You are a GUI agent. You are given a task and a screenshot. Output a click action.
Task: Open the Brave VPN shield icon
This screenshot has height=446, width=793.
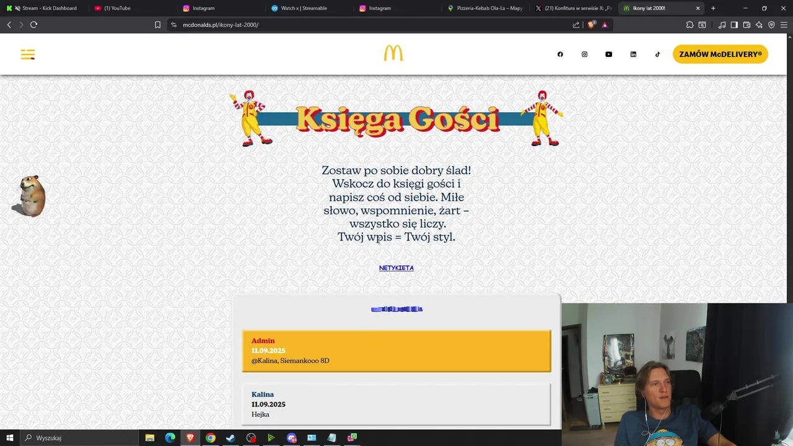[771, 25]
